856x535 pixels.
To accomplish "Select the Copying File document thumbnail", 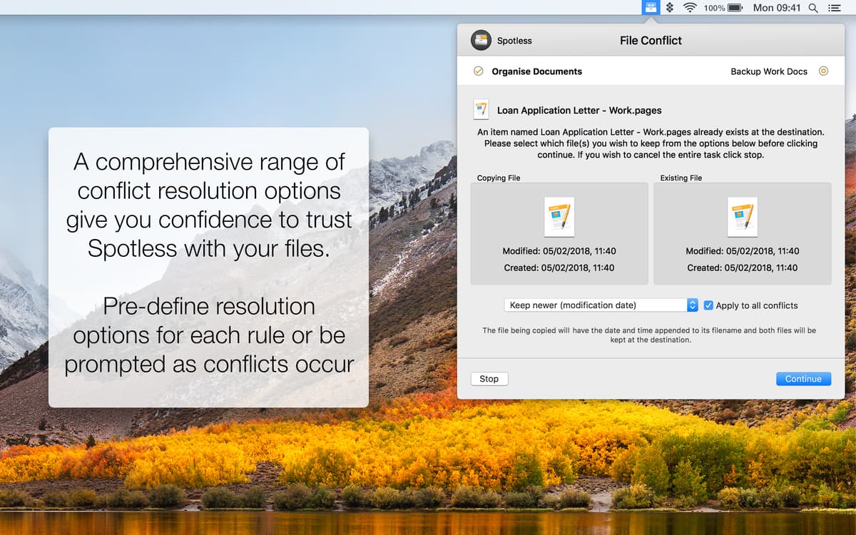I will (x=559, y=218).
